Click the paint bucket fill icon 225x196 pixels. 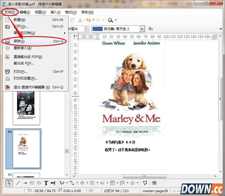(150, 29)
